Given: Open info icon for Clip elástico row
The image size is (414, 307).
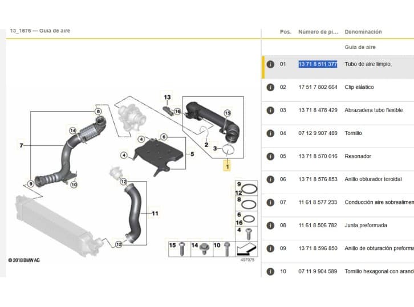Looking at the screenshot, I should tap(270, 87).
